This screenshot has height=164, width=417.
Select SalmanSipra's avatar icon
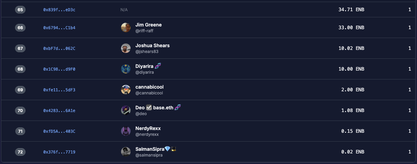click(126, 152)
